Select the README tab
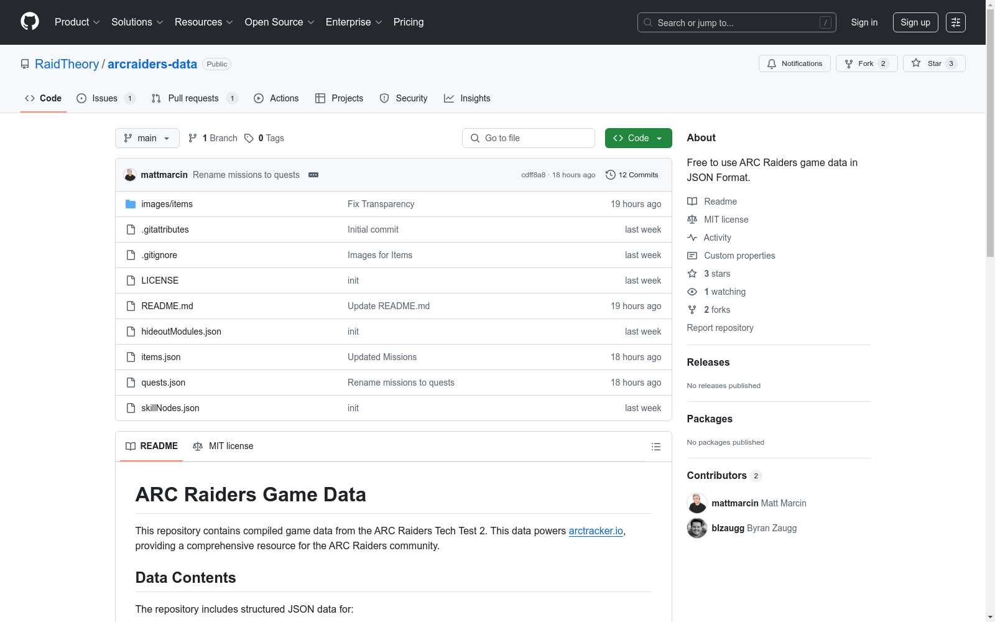 152,446
